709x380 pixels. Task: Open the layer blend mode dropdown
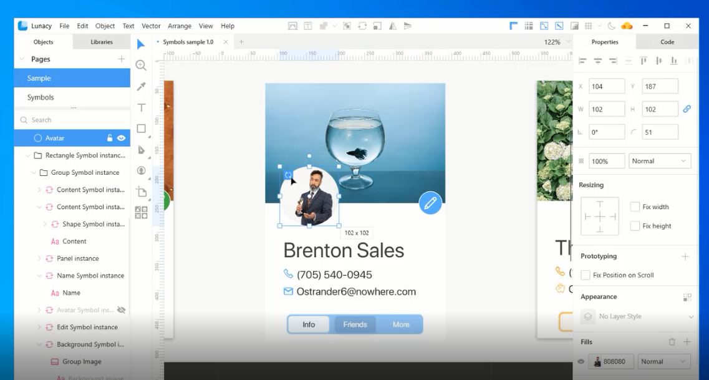pos(660,161)
